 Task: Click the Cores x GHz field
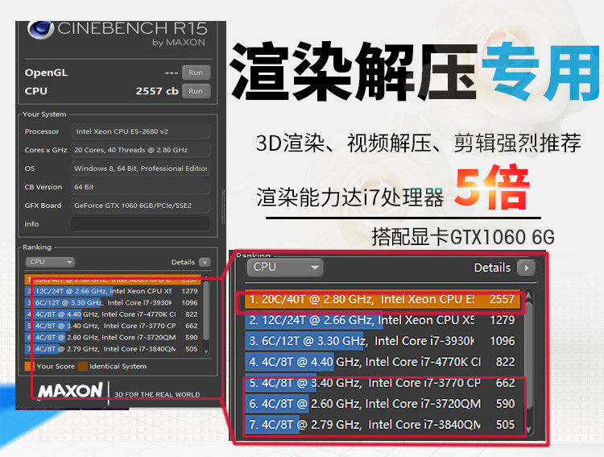pyautogui.click(x=141, y=150)
